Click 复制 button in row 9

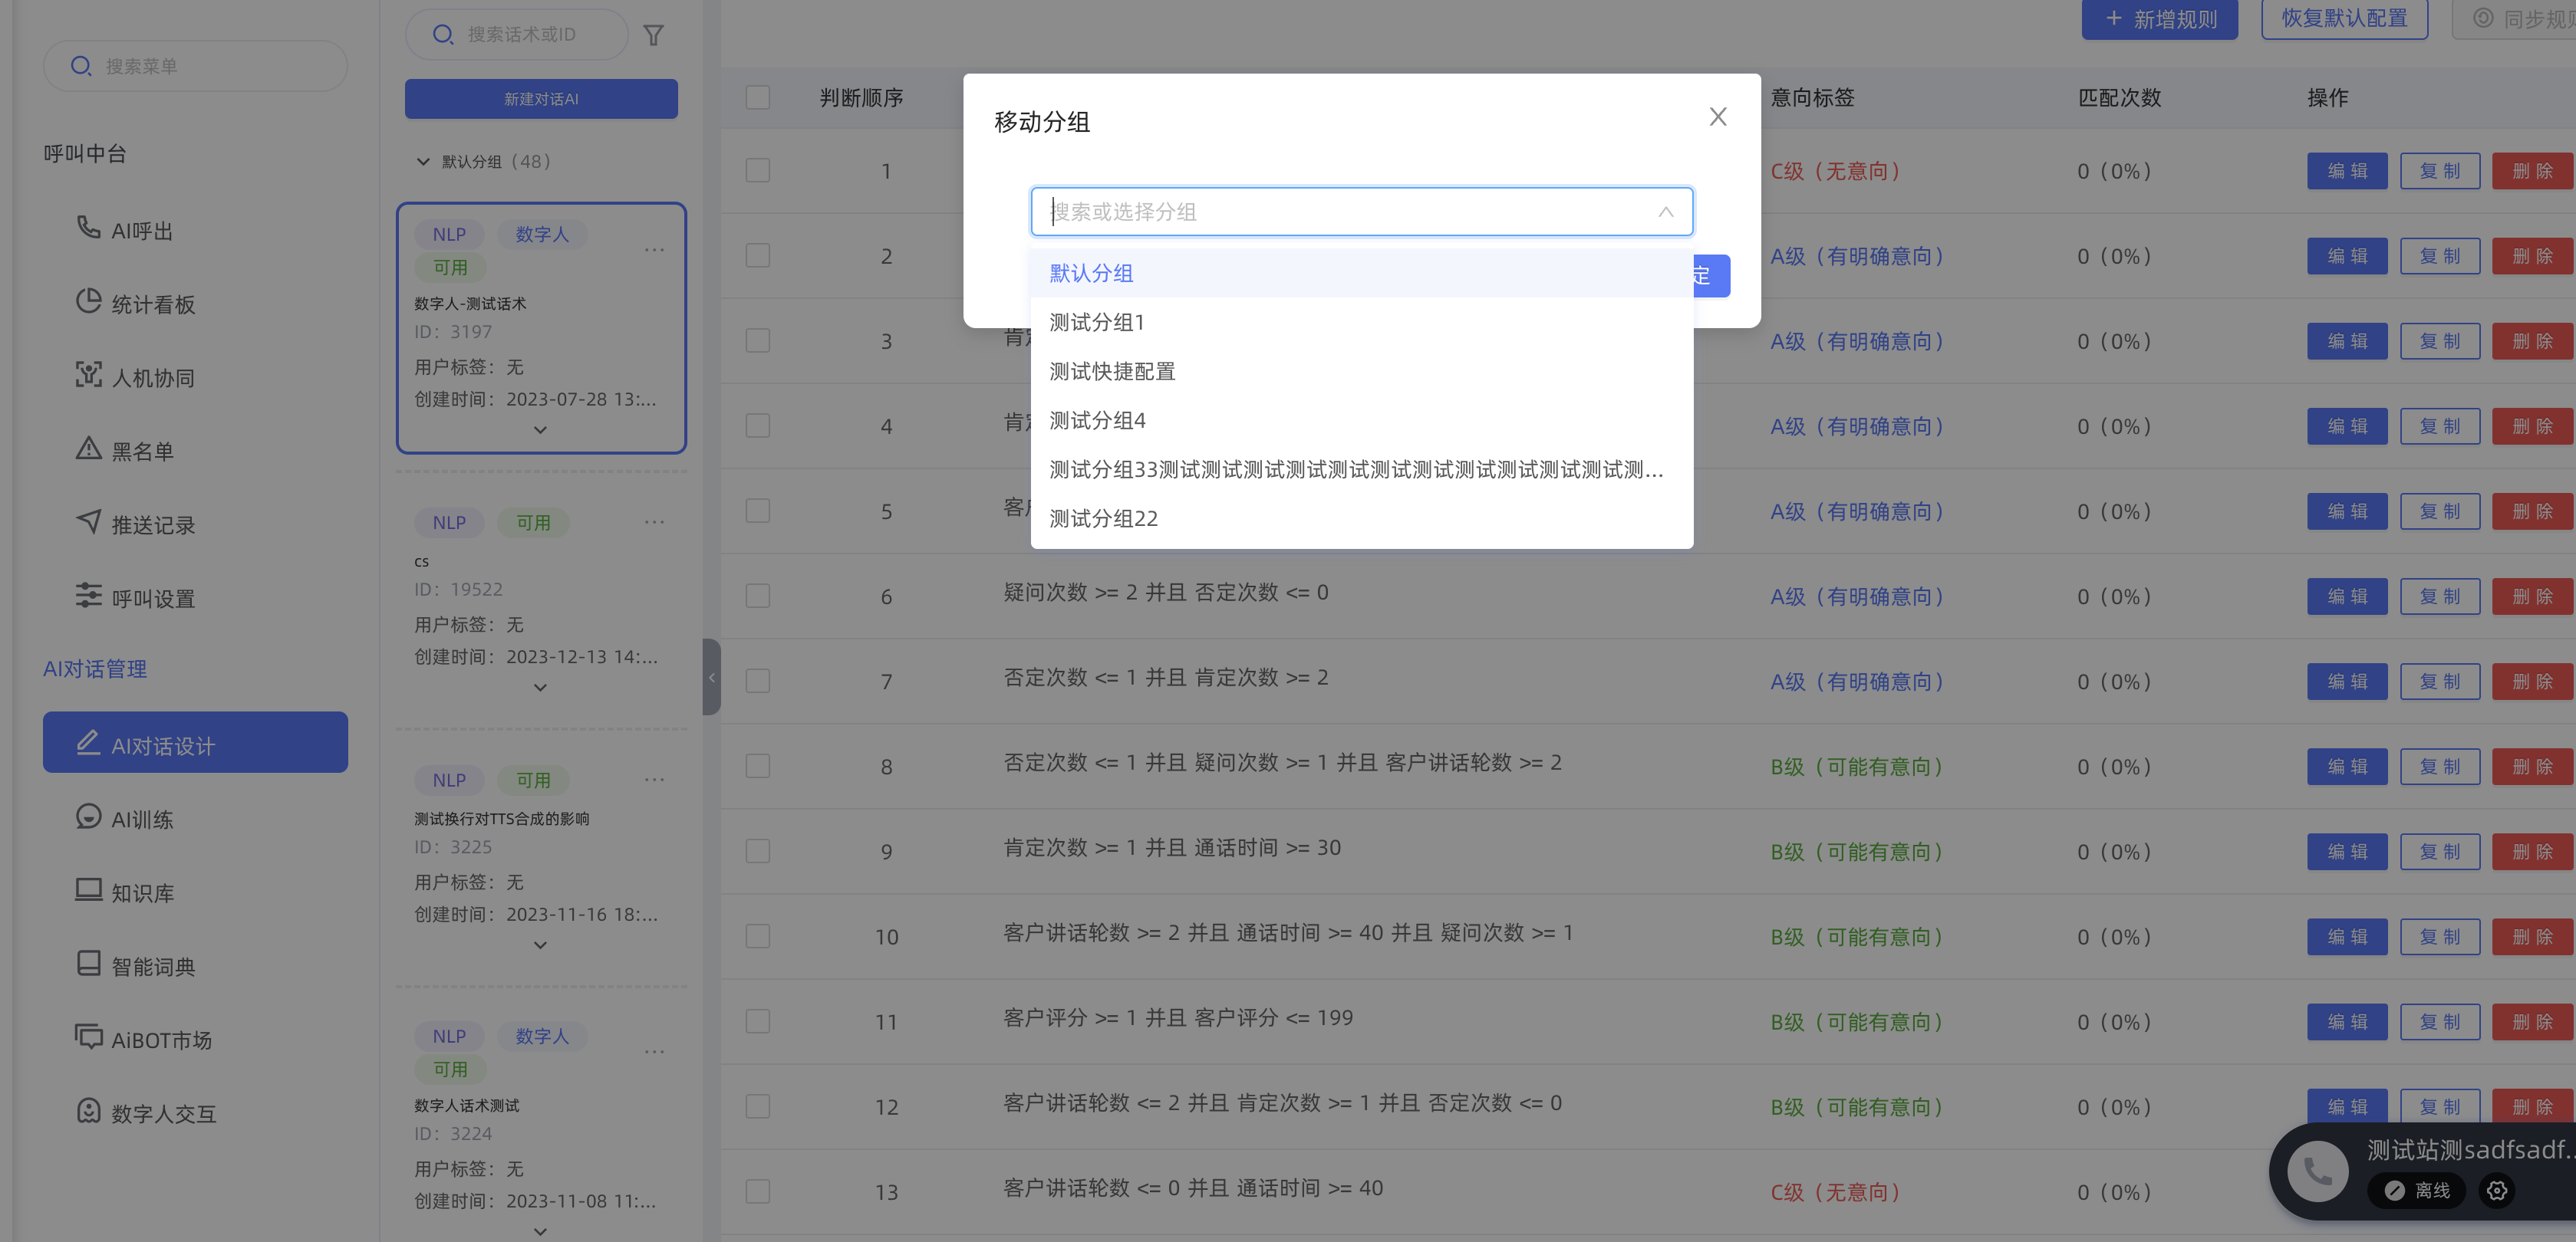coord(2440,851)
